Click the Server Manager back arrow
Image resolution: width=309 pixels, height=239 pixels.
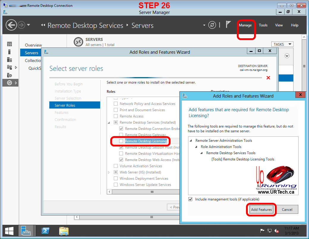(11, 25)
